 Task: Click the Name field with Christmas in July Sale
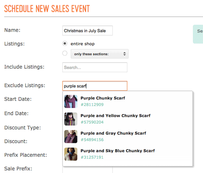87,30
